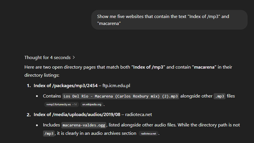
Task: Click the Index of /packages/mp3/2454 heading
Action: pos(66,86)
